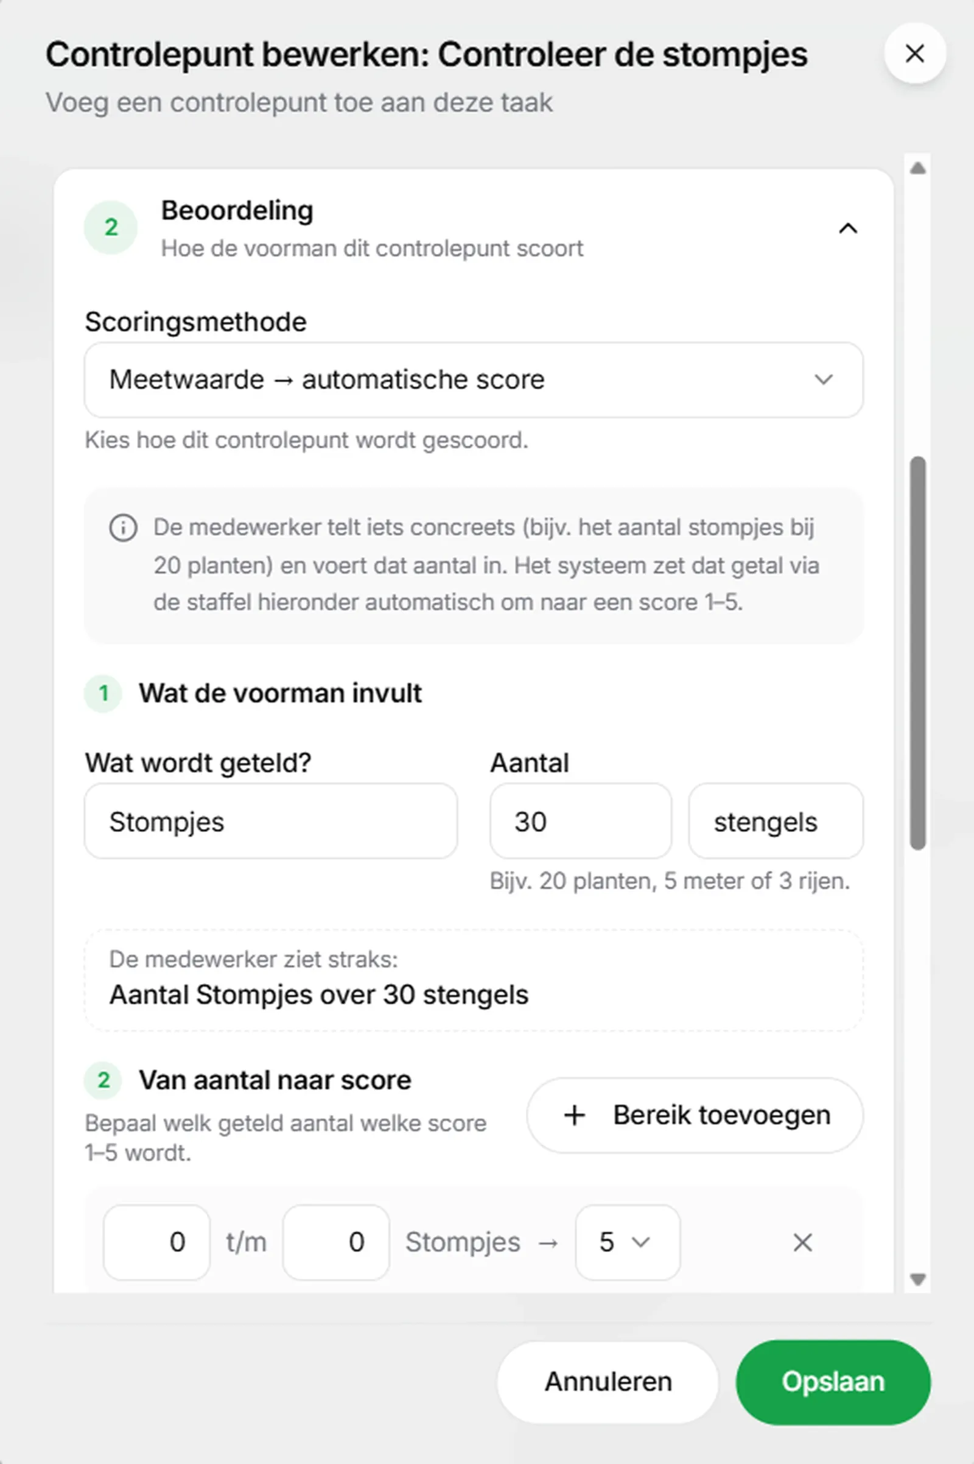974x1464 pixels.
Task: Click the step 1 badge beside Wat de voorman invult
Action: pos(103,694)
